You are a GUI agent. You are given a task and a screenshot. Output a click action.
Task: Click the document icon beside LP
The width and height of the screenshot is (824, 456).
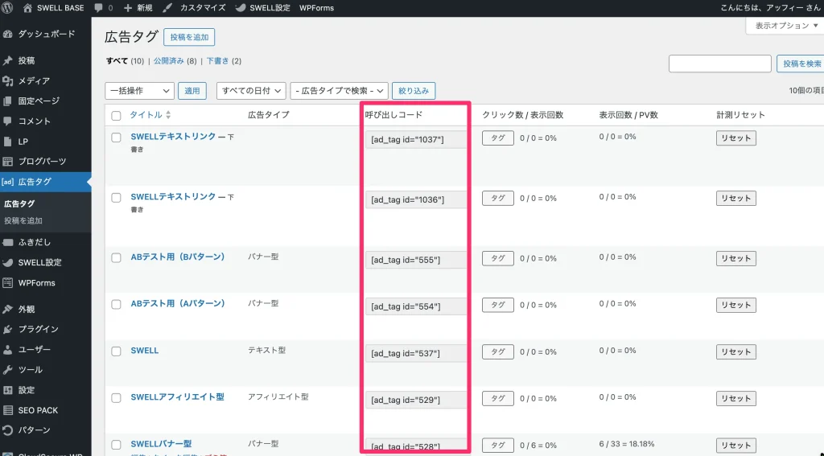point(7,142)
